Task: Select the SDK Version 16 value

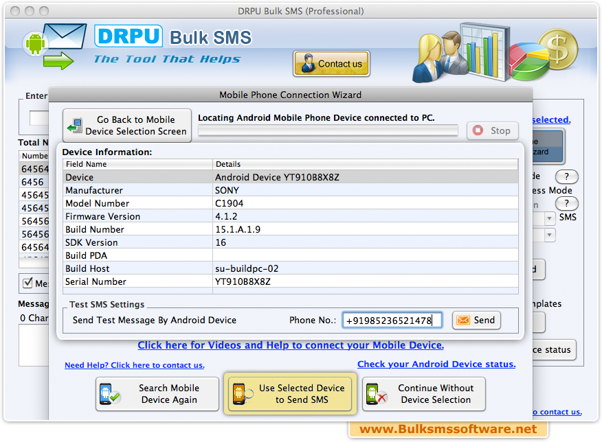Action: coord(221,242)
